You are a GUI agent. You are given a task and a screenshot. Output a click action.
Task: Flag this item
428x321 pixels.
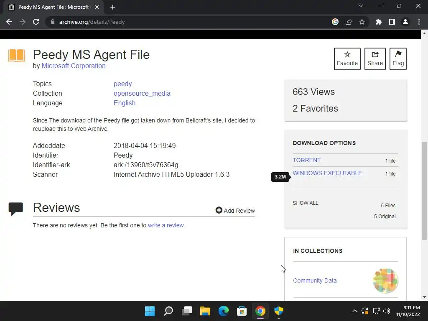coord(398,59)
